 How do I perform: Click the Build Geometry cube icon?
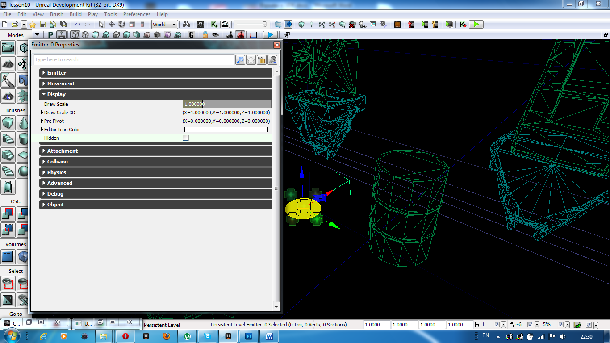(x=301, y=25)
